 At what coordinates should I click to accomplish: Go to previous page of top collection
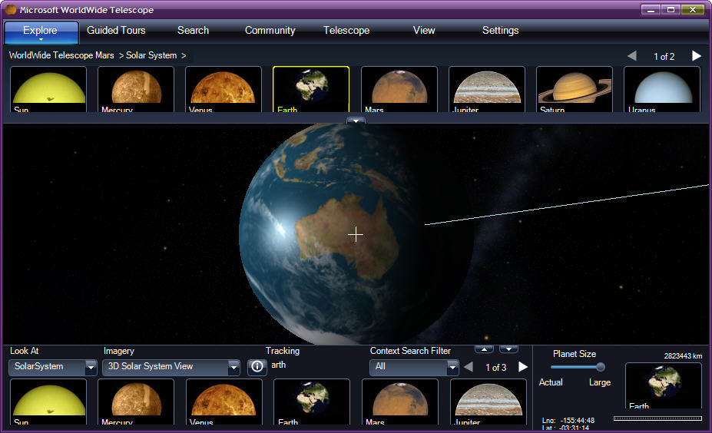pos(632,56)
